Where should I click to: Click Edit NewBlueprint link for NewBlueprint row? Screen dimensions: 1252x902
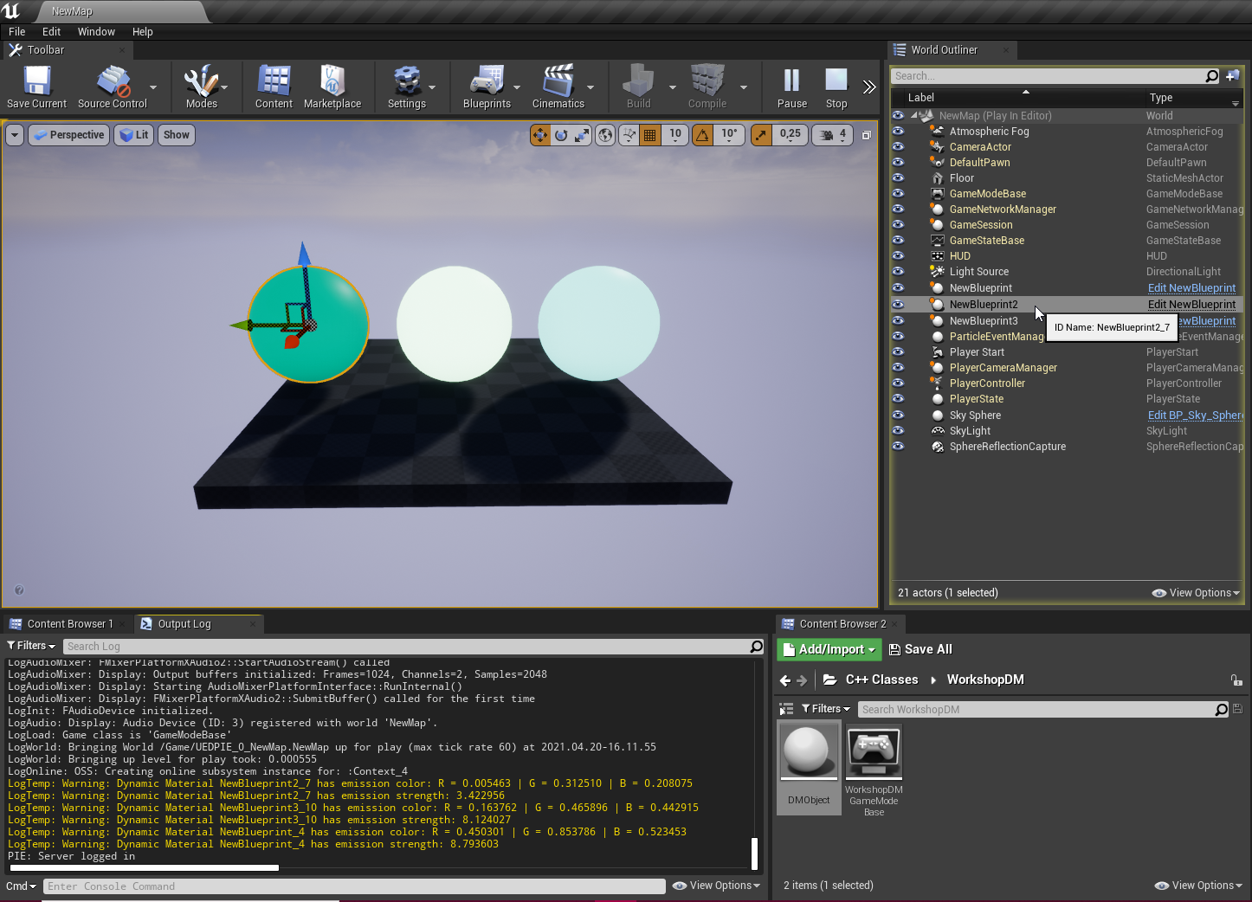1191,288
